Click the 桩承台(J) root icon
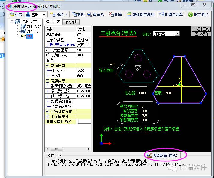The height and width of the screenshot is (178, 214). click(x=17, y=21)
